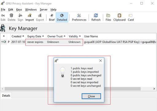Click the 'P' key type cell
Image resolution: width=157 pixels, height=111 pixels.
point(9,42)
